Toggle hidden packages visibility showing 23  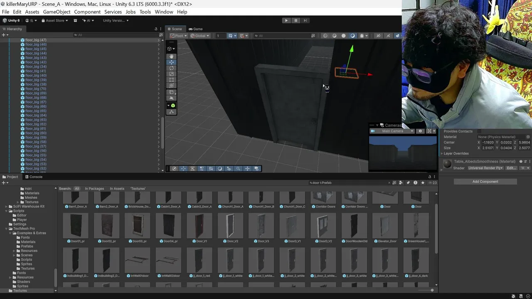click(433, 183)
